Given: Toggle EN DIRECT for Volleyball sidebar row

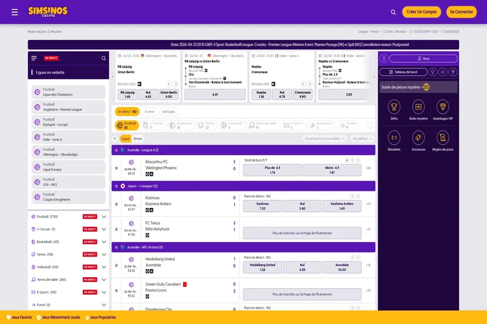Looking at the screenshot, I should 89,267.
